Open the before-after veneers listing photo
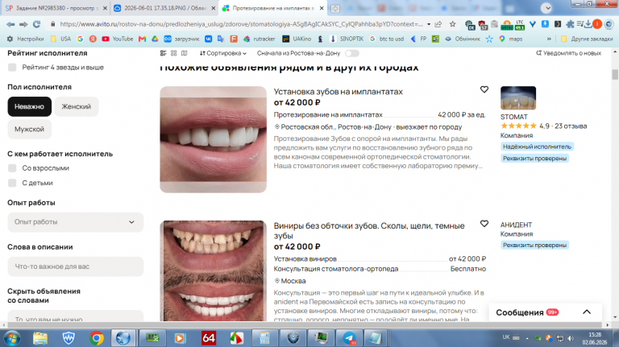The image size is (619, 347). (x=213, y=271)
